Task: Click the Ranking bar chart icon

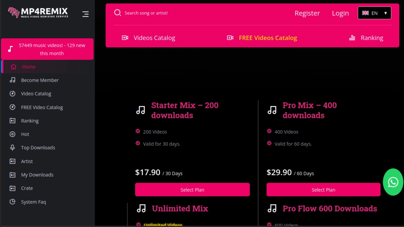Action: click(x=352, y=38)
